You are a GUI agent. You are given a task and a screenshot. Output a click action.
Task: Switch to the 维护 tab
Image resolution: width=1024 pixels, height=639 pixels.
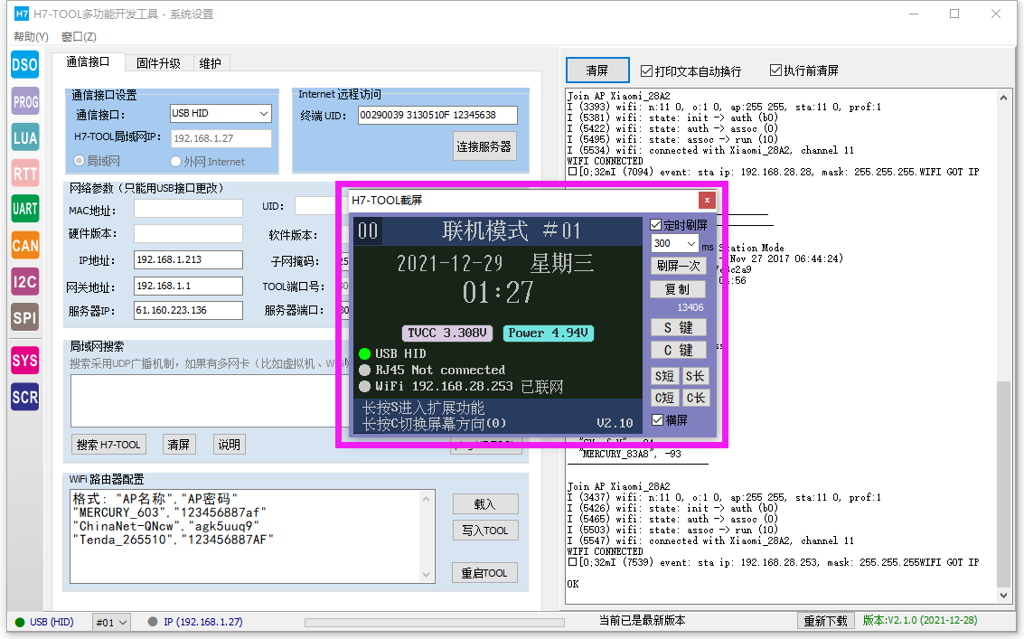[x=211, y=63]
